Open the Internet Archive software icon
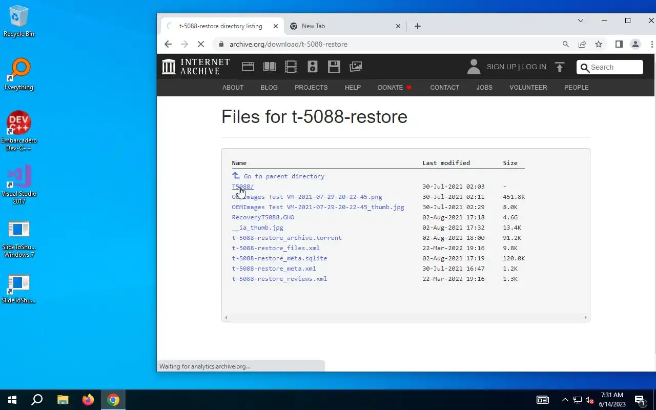This screenshot has height=410, width=656. pyautogui.click(x=334, y=67)
